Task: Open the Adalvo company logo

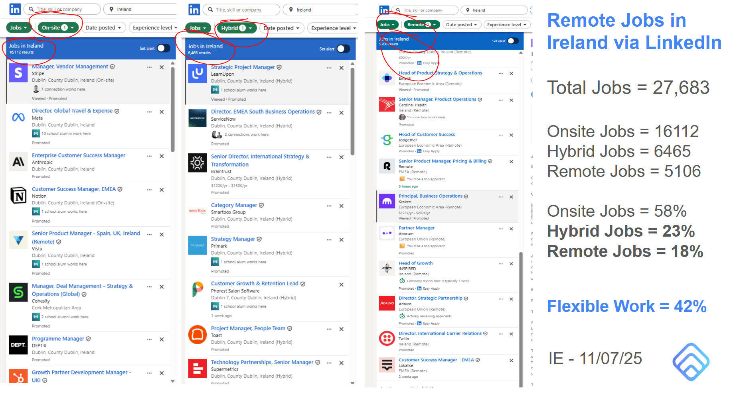Action: [x=387, y=303]
